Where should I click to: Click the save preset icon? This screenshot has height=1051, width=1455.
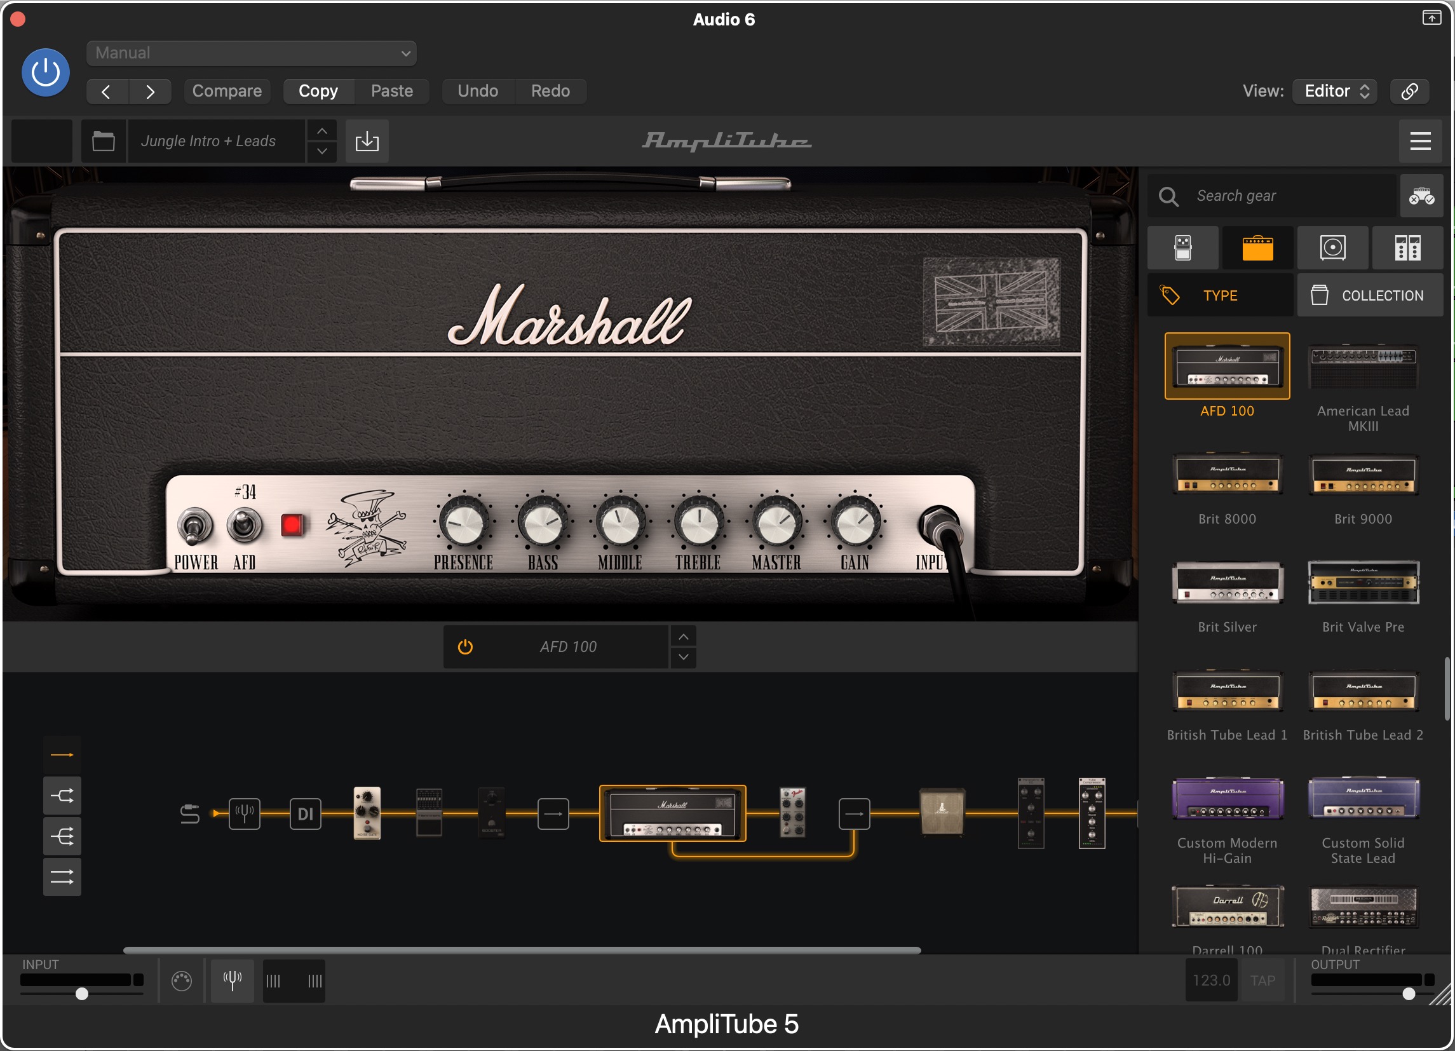pos(367,141)
